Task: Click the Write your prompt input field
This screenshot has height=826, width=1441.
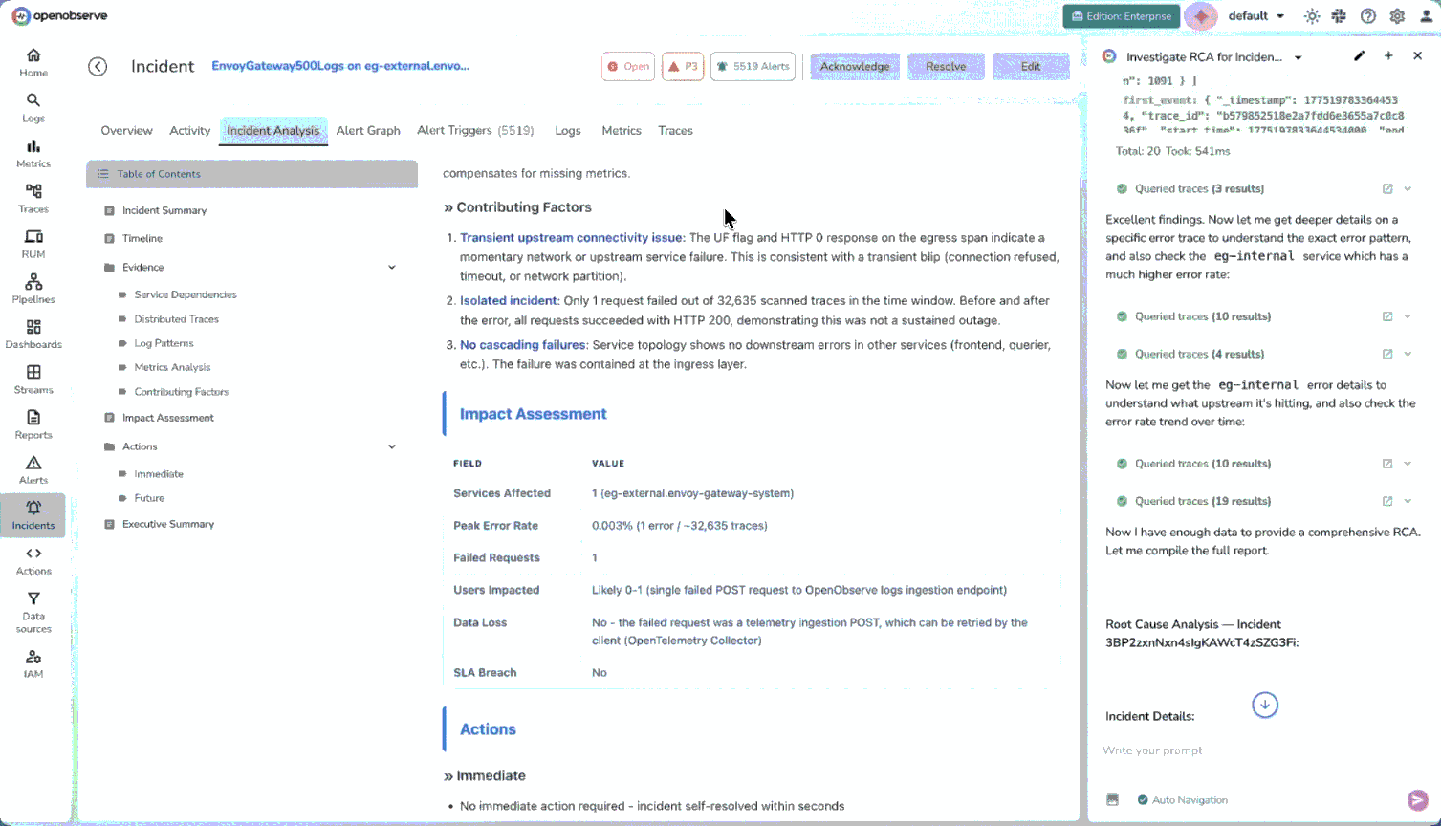Action: [x=1243, y=750]
